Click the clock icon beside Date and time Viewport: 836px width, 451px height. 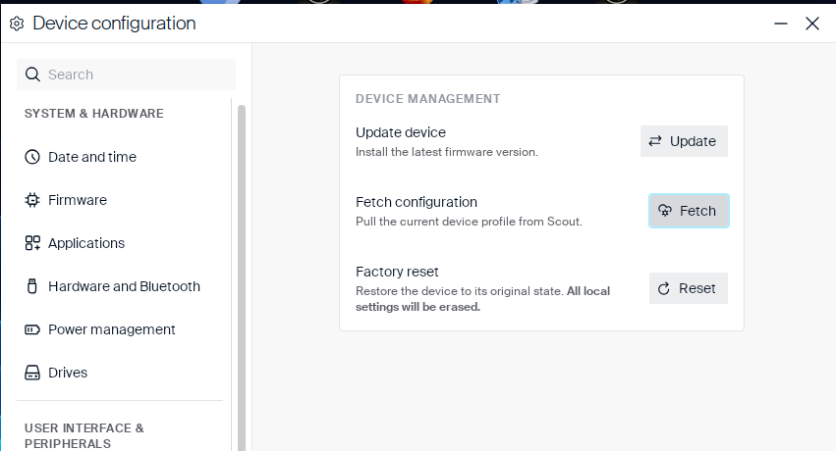point(32,157)
